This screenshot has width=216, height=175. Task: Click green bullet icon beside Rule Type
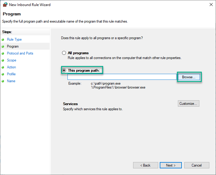pyautogui.click(x=3, y=40)
